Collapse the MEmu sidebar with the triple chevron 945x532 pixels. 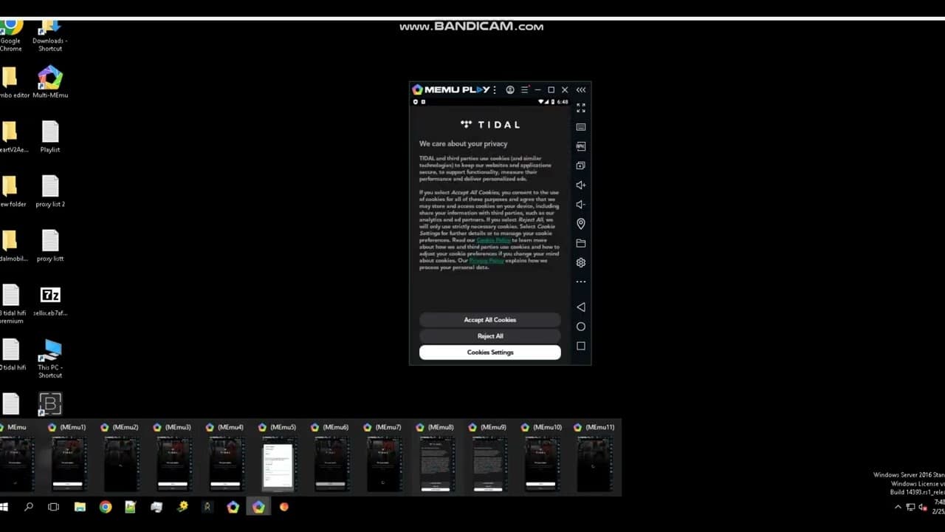pos(581,89)
